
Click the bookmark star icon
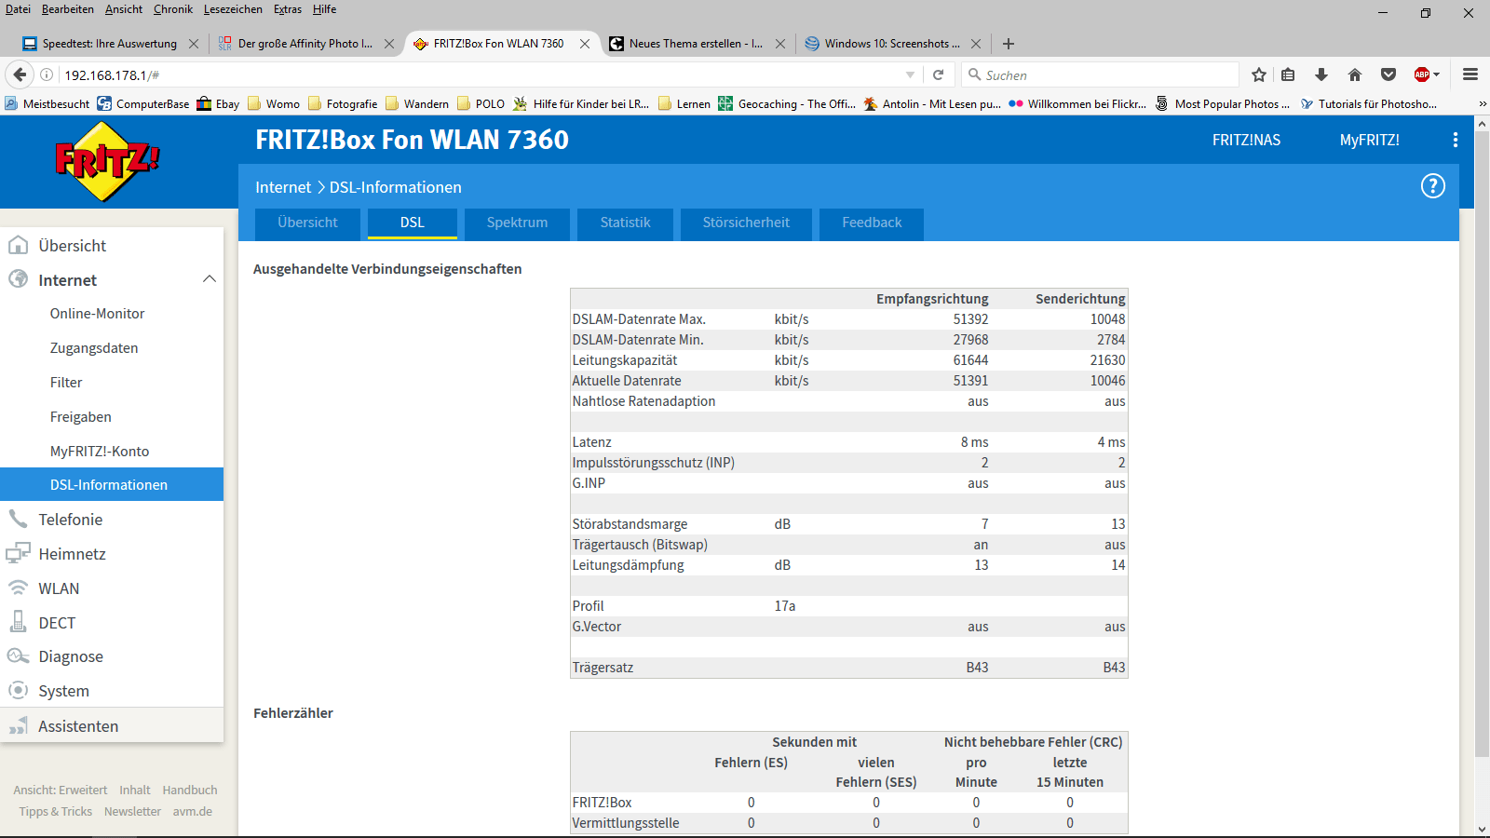pos(1259,74)
